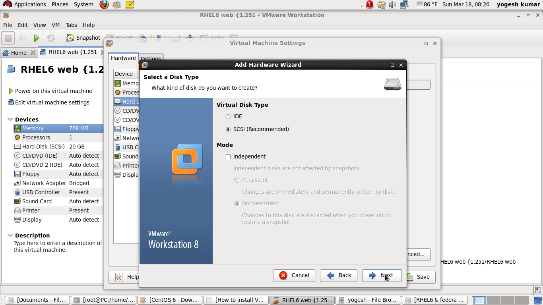Launch Firefox from the top panel
Screen dimensions: 543x305
(x=104, y=4)
